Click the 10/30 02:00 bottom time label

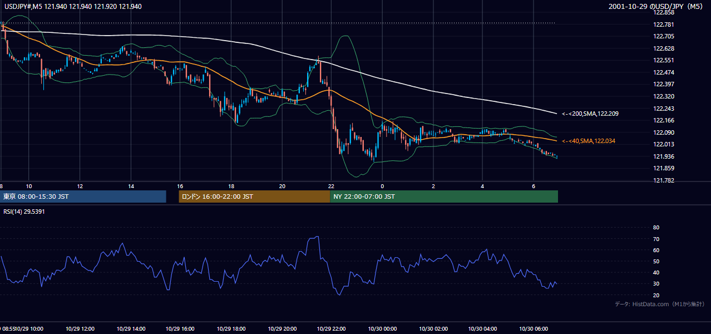tap(433, 329)
